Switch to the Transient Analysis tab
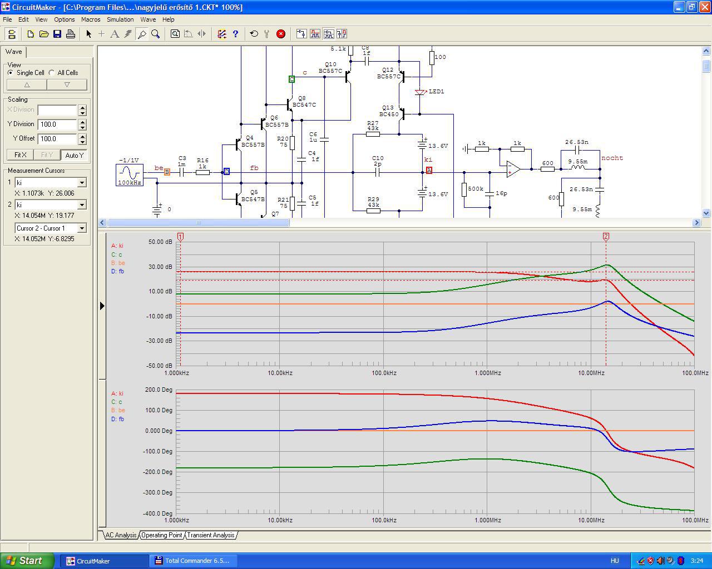This screenshot has height=569, width=712. [210, 535]
